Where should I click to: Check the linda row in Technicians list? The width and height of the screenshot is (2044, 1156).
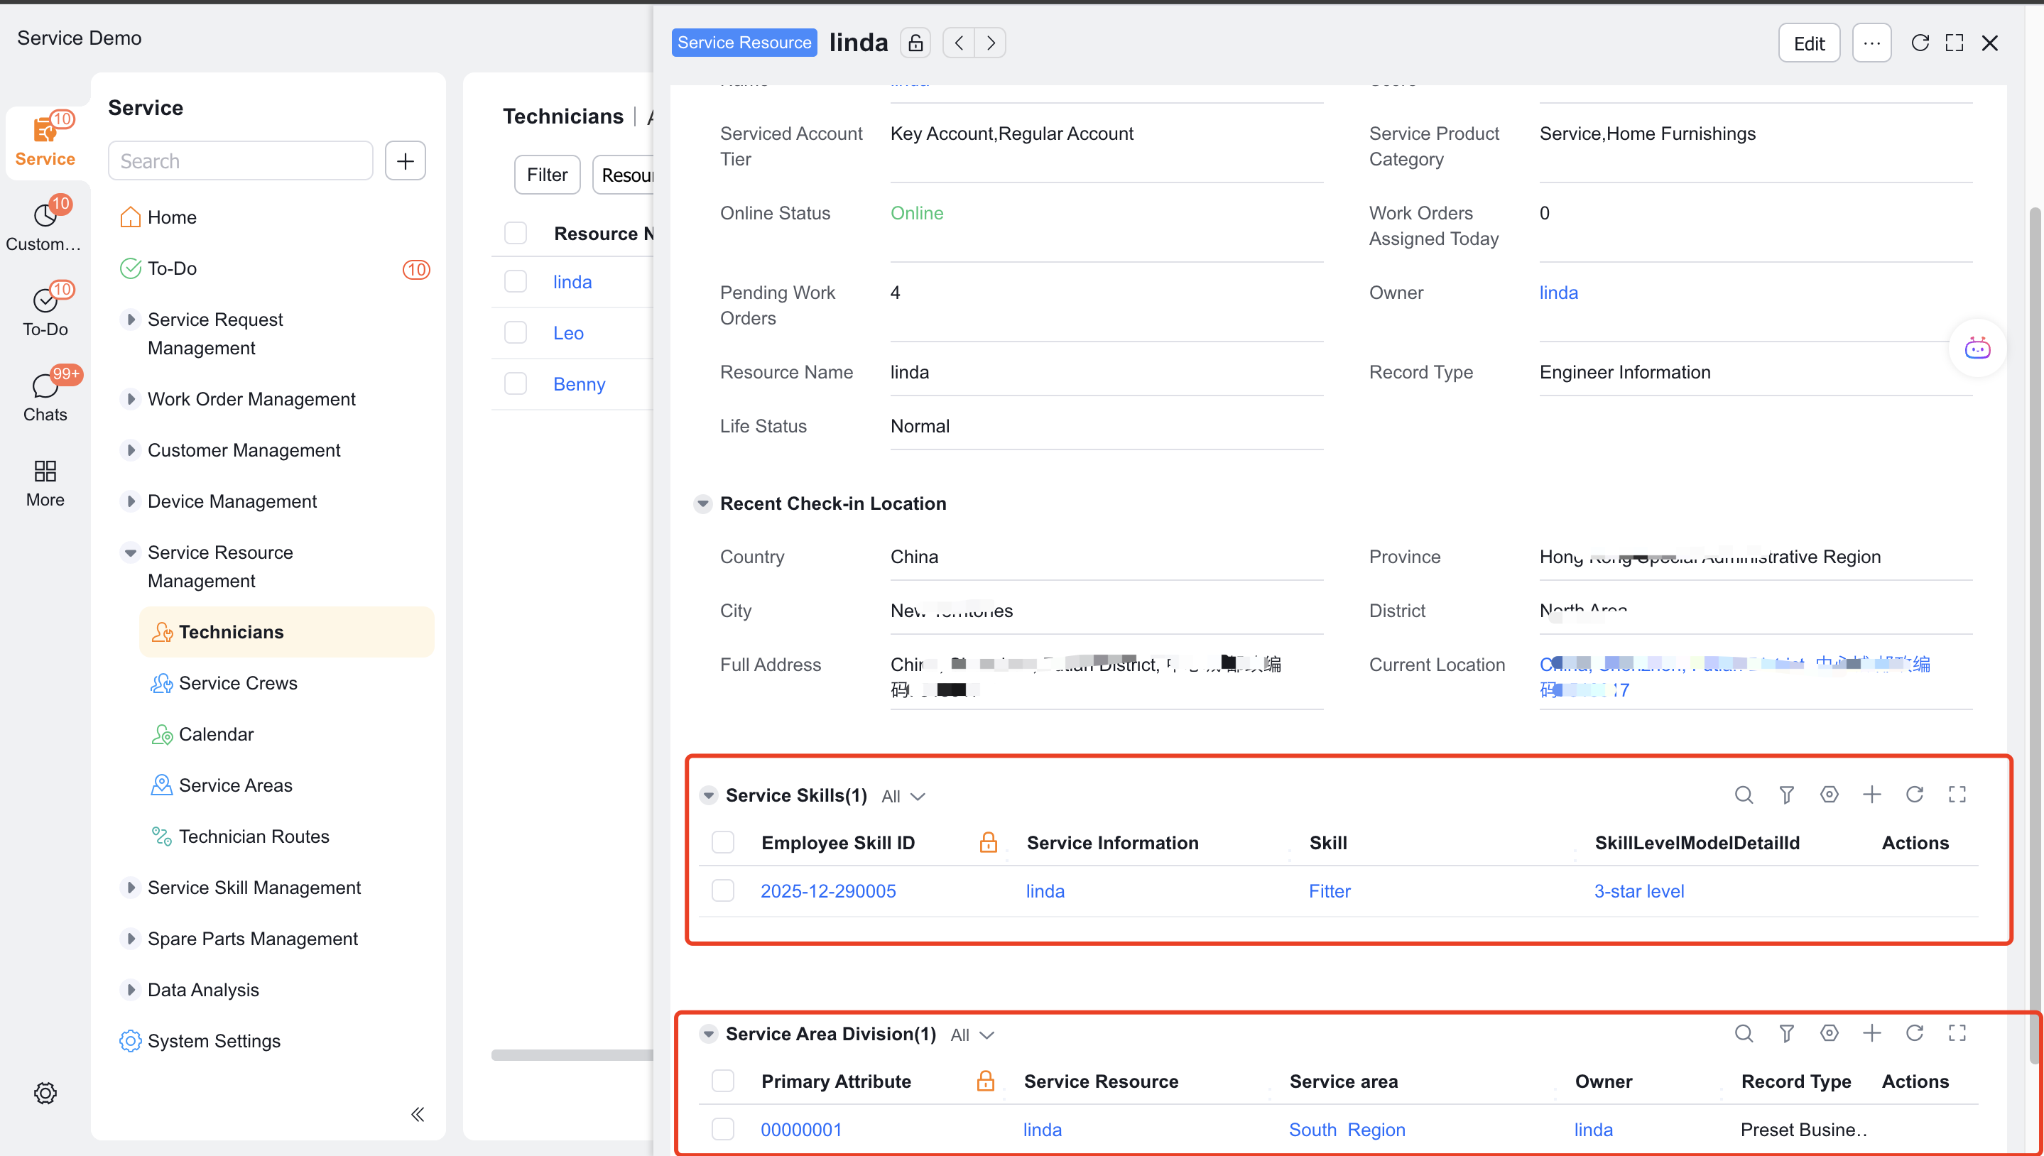pyautogui.click(x=516, y=282)
